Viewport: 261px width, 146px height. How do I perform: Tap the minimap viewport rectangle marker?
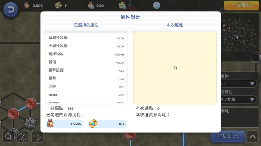(x=235, y=37)
